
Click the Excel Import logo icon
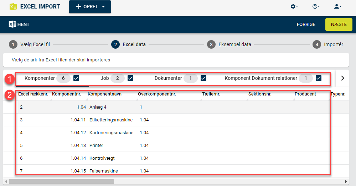[13, 6]
